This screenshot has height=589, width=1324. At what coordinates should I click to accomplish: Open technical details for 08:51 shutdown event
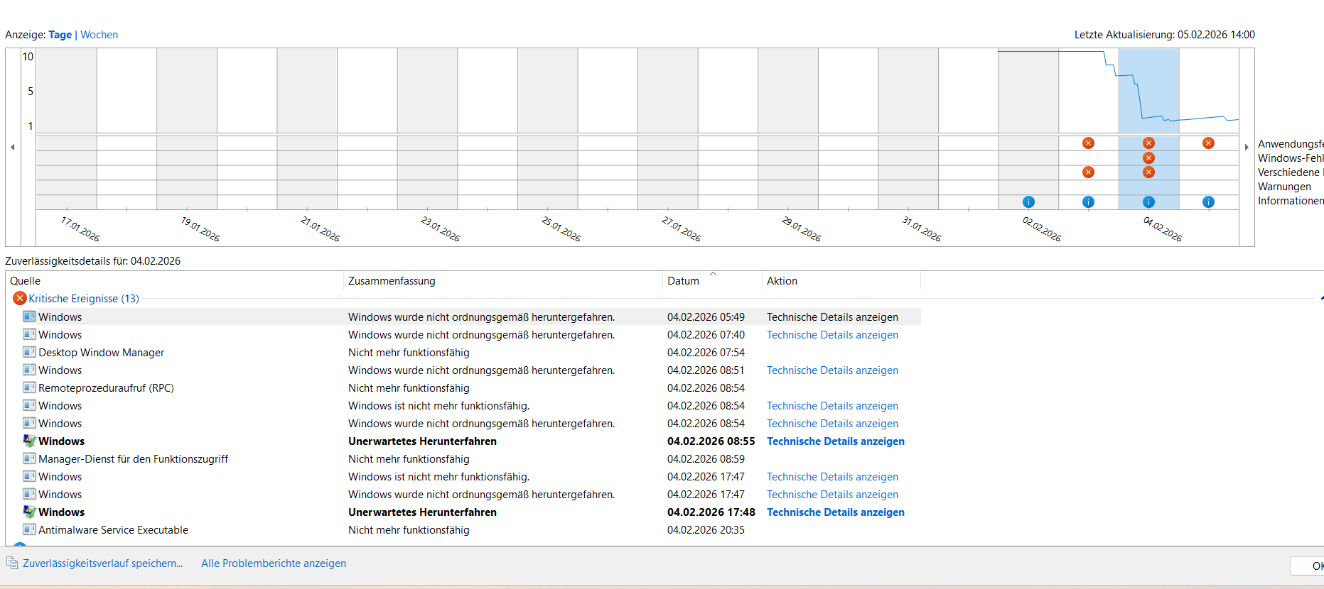[832, 370]
